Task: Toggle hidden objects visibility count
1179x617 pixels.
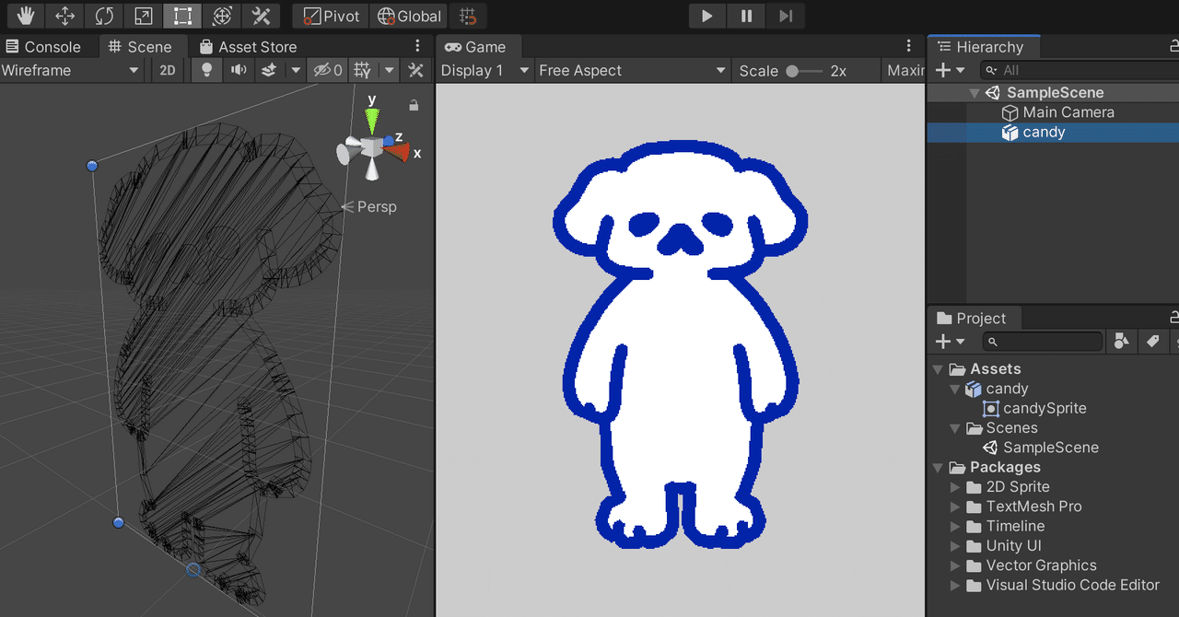Action: click(x=328, y=70)
